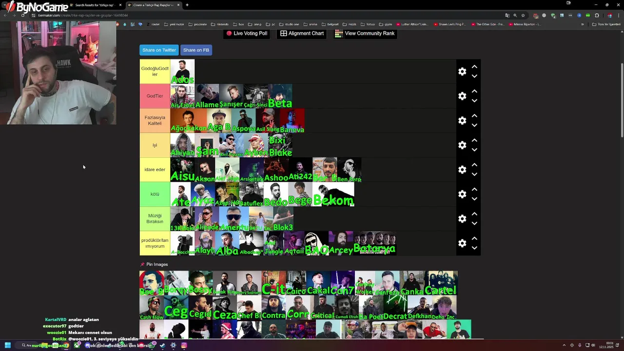The width and height of the screenshot is (624, 351).
Task: Open the 'router' bookmark
Action: click(153, 24)
